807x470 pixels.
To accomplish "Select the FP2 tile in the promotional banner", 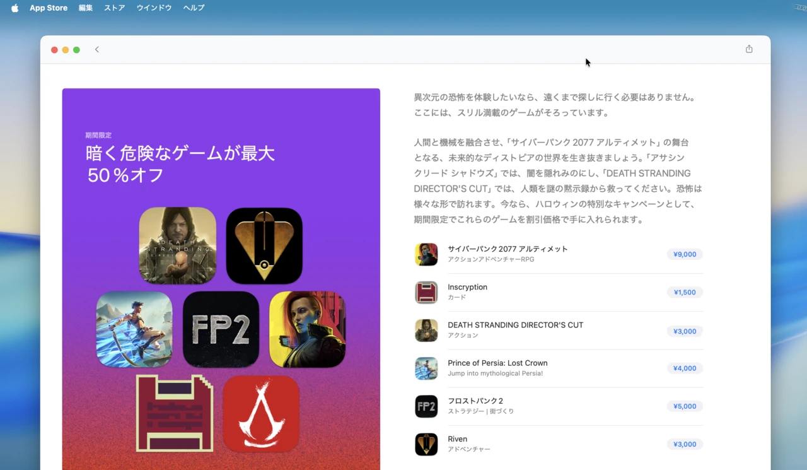I will tap(221, 329).
